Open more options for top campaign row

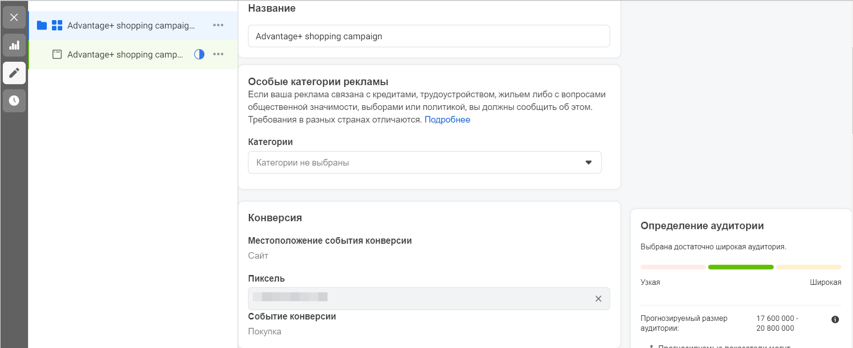[x=218, y=25]
